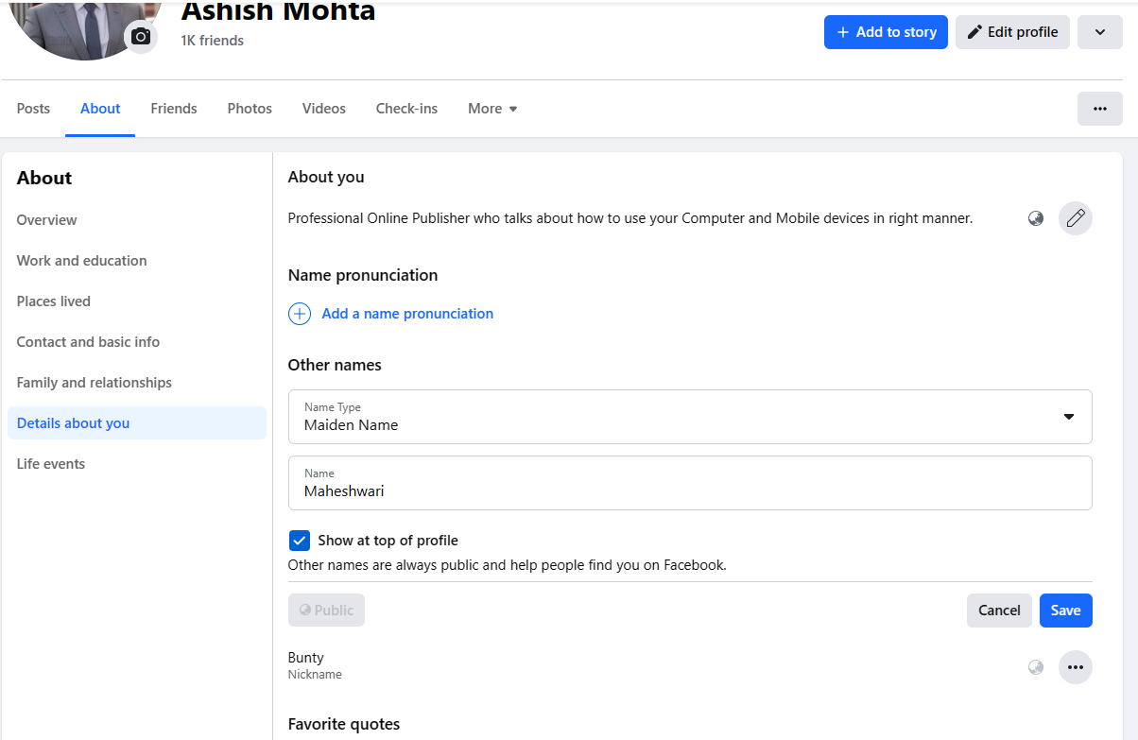Open the pencil icon to edit your bio
This screenshot has height=740, width=1138.
[x=1075, y=218]
